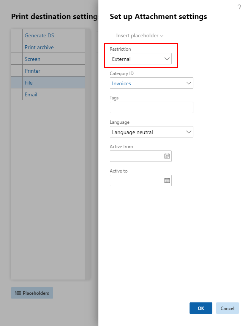Image resolution: width=245 pixels, height=326 pixels.
Task: Confirm settings with the OK button
Action: pyautogui.click(x=201, y=308)
